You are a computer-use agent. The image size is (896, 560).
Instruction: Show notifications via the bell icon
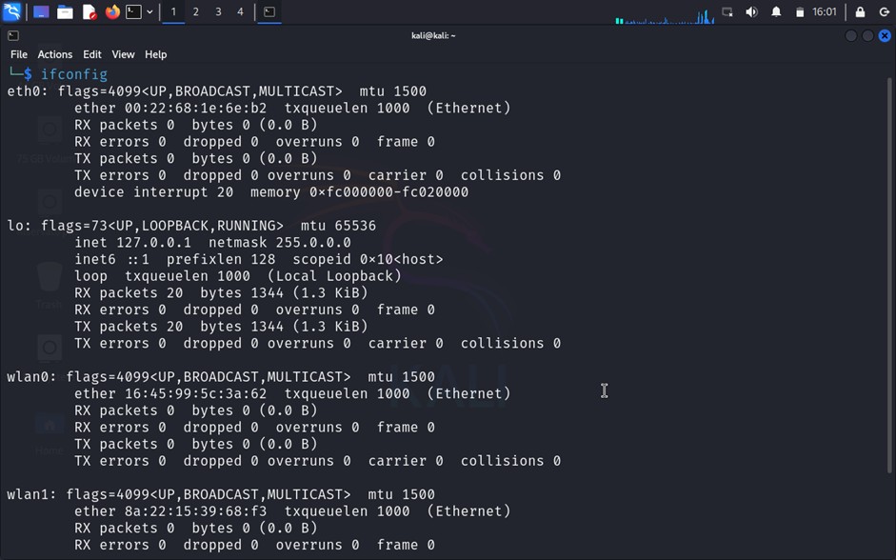(776, 11)
